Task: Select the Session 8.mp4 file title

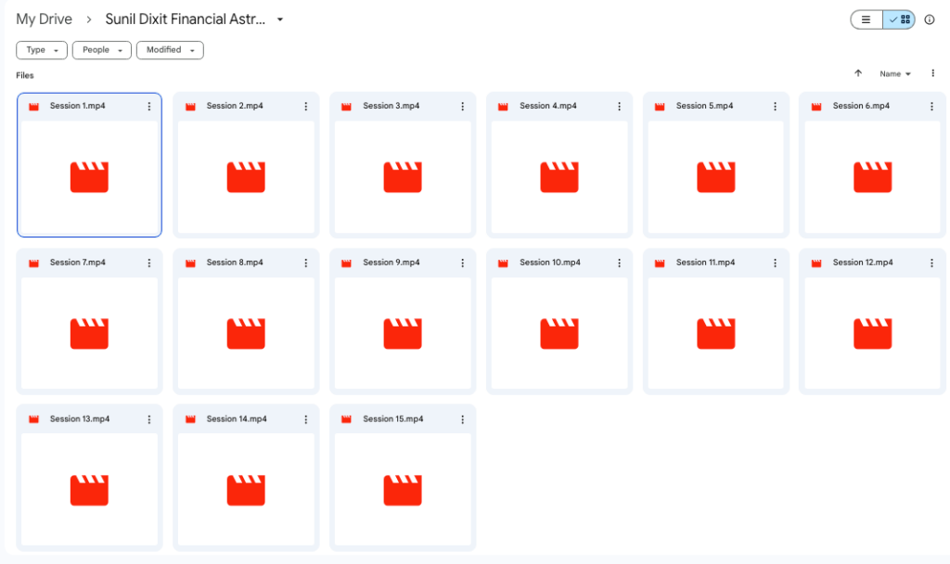Action: [235, 263]
